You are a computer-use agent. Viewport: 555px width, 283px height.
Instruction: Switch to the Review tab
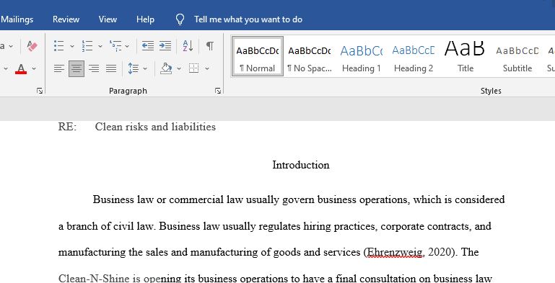point(66,19)
